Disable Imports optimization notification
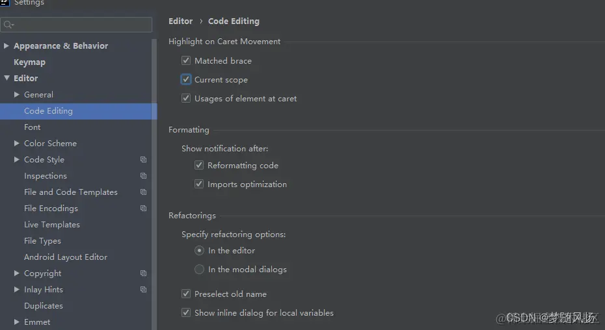 point(199,184)
